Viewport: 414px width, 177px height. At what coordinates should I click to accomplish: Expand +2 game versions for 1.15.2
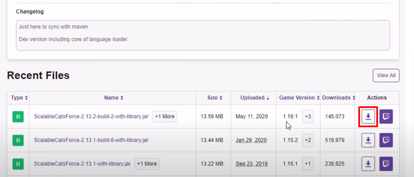click(x=308, y=140)
